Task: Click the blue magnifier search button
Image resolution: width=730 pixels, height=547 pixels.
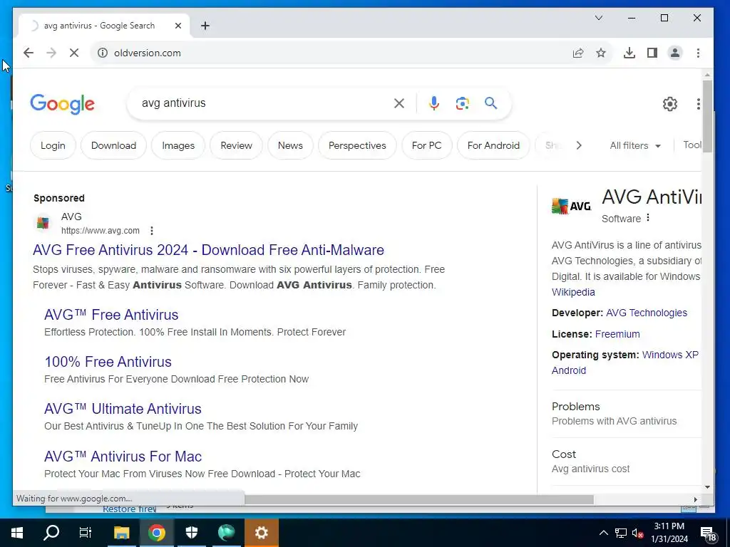Action: point(490,103)
